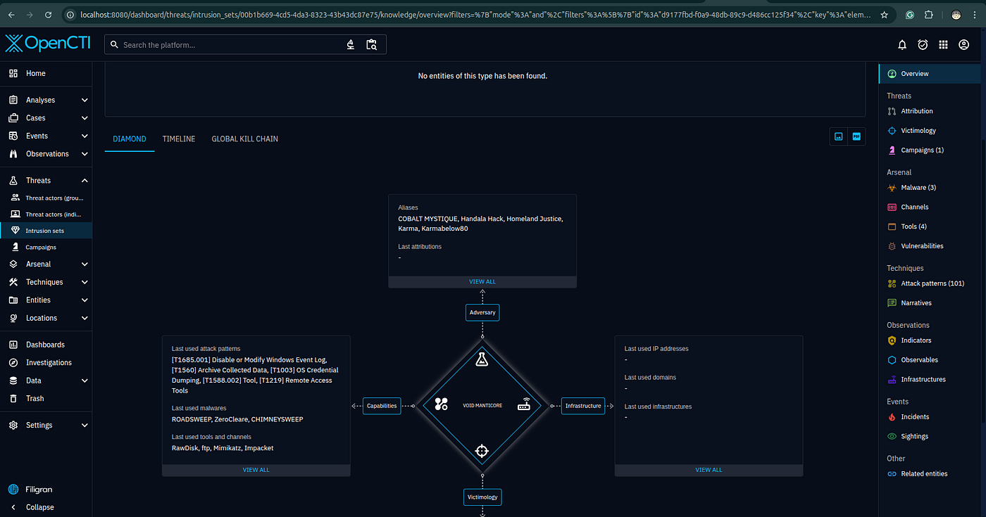Click the capabilities icon left of VOID MANTICORE
Viewport: 986px width, 517px height.
(442, 404)
